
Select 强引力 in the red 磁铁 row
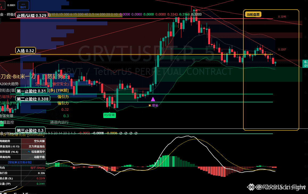click(63, 97)
